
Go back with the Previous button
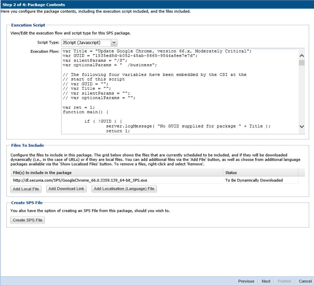point(246,281)
